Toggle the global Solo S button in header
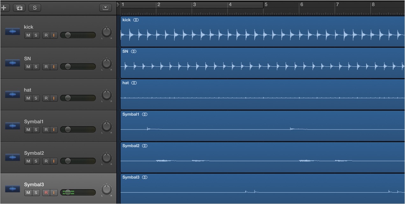This screenshot has width=405, height=204. tap(35, 8)
